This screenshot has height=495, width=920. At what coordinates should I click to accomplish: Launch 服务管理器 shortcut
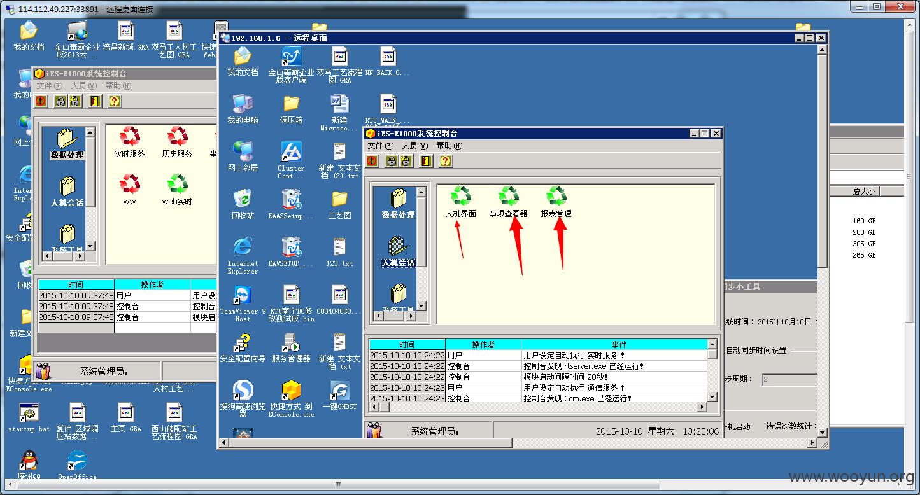point(291,347)
